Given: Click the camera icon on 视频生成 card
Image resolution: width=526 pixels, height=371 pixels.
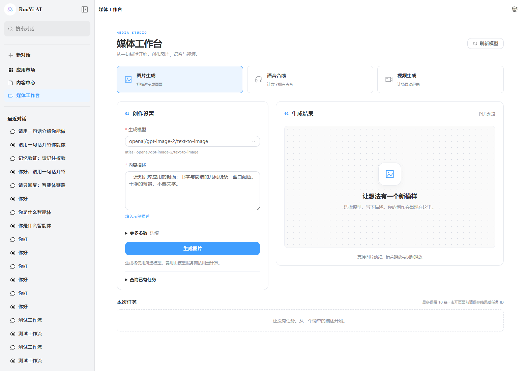Looking at the screenshot, I should click(x=389, y=79).
